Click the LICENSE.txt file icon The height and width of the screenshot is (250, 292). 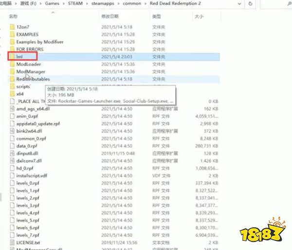tap(12, 243)
